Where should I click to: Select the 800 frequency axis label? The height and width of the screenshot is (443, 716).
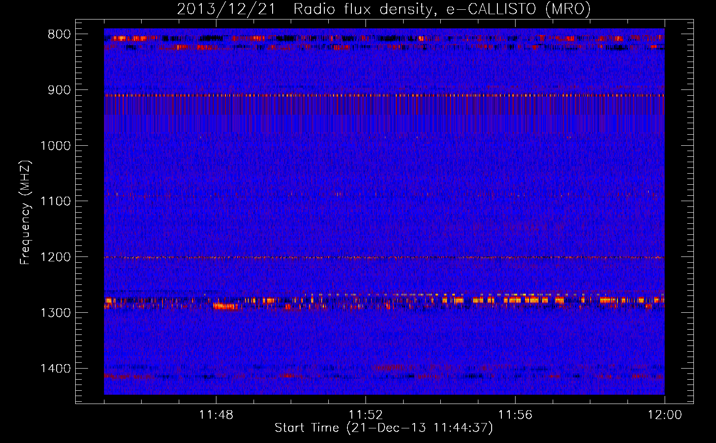pyautogui.click(x=59, y=35)
